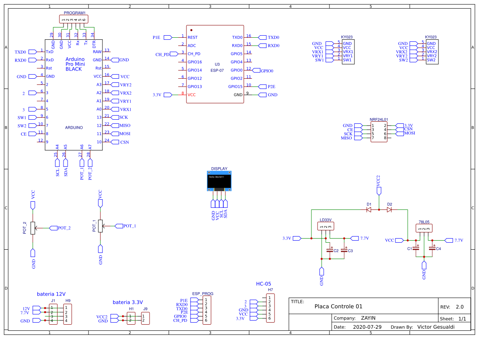
Task: Click the POT_2 potentiometer symbol
Action: 33,228
